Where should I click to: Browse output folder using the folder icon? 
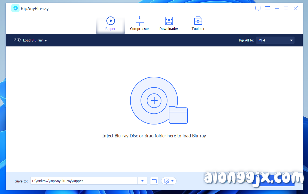154,181
